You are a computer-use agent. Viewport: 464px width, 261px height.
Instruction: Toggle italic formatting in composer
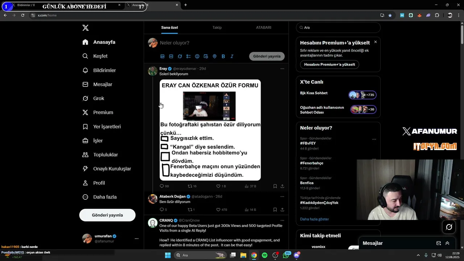coord(232,57)
